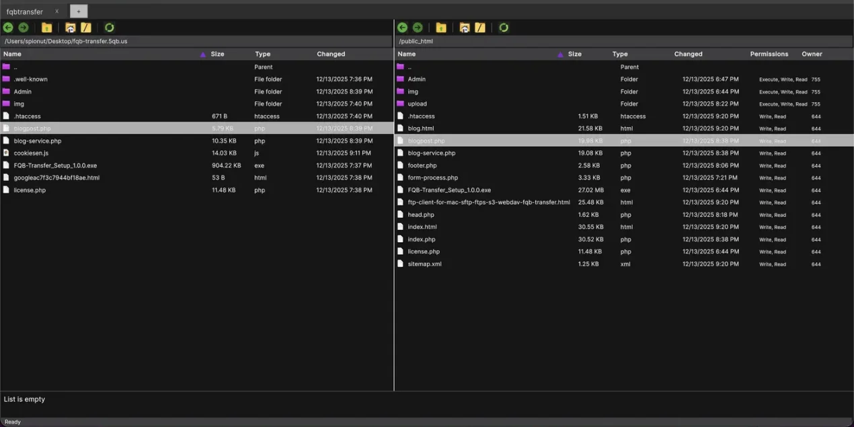
Task: Refresh the remote file list
Action: tap(504, 27)
